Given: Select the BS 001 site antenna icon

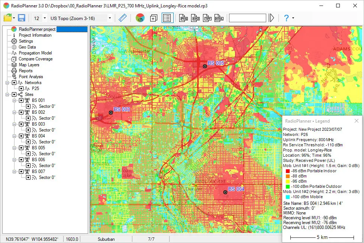Looking at the screenshot, I should 27,100.
